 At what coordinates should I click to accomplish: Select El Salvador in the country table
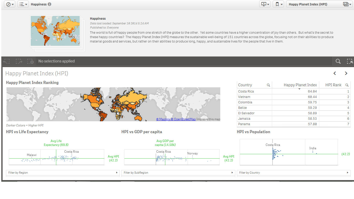pyautogui.click(x=246, y=113)
